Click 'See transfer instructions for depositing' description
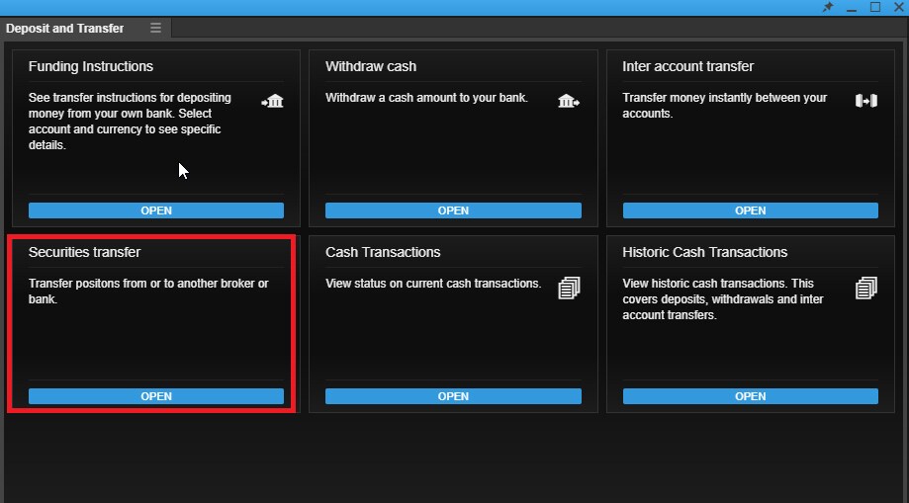 pos(130,122)
